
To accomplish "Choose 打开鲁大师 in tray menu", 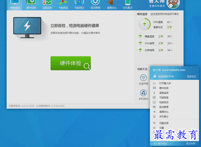I will (174, 83).
